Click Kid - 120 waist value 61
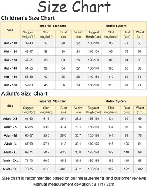Screen dimensions: 147x186 tap(140, 52)
